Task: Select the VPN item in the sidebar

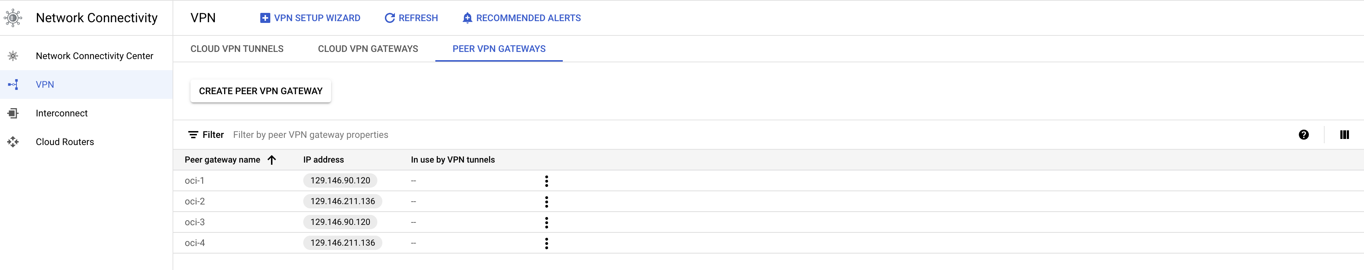Action: click(45, 85)
